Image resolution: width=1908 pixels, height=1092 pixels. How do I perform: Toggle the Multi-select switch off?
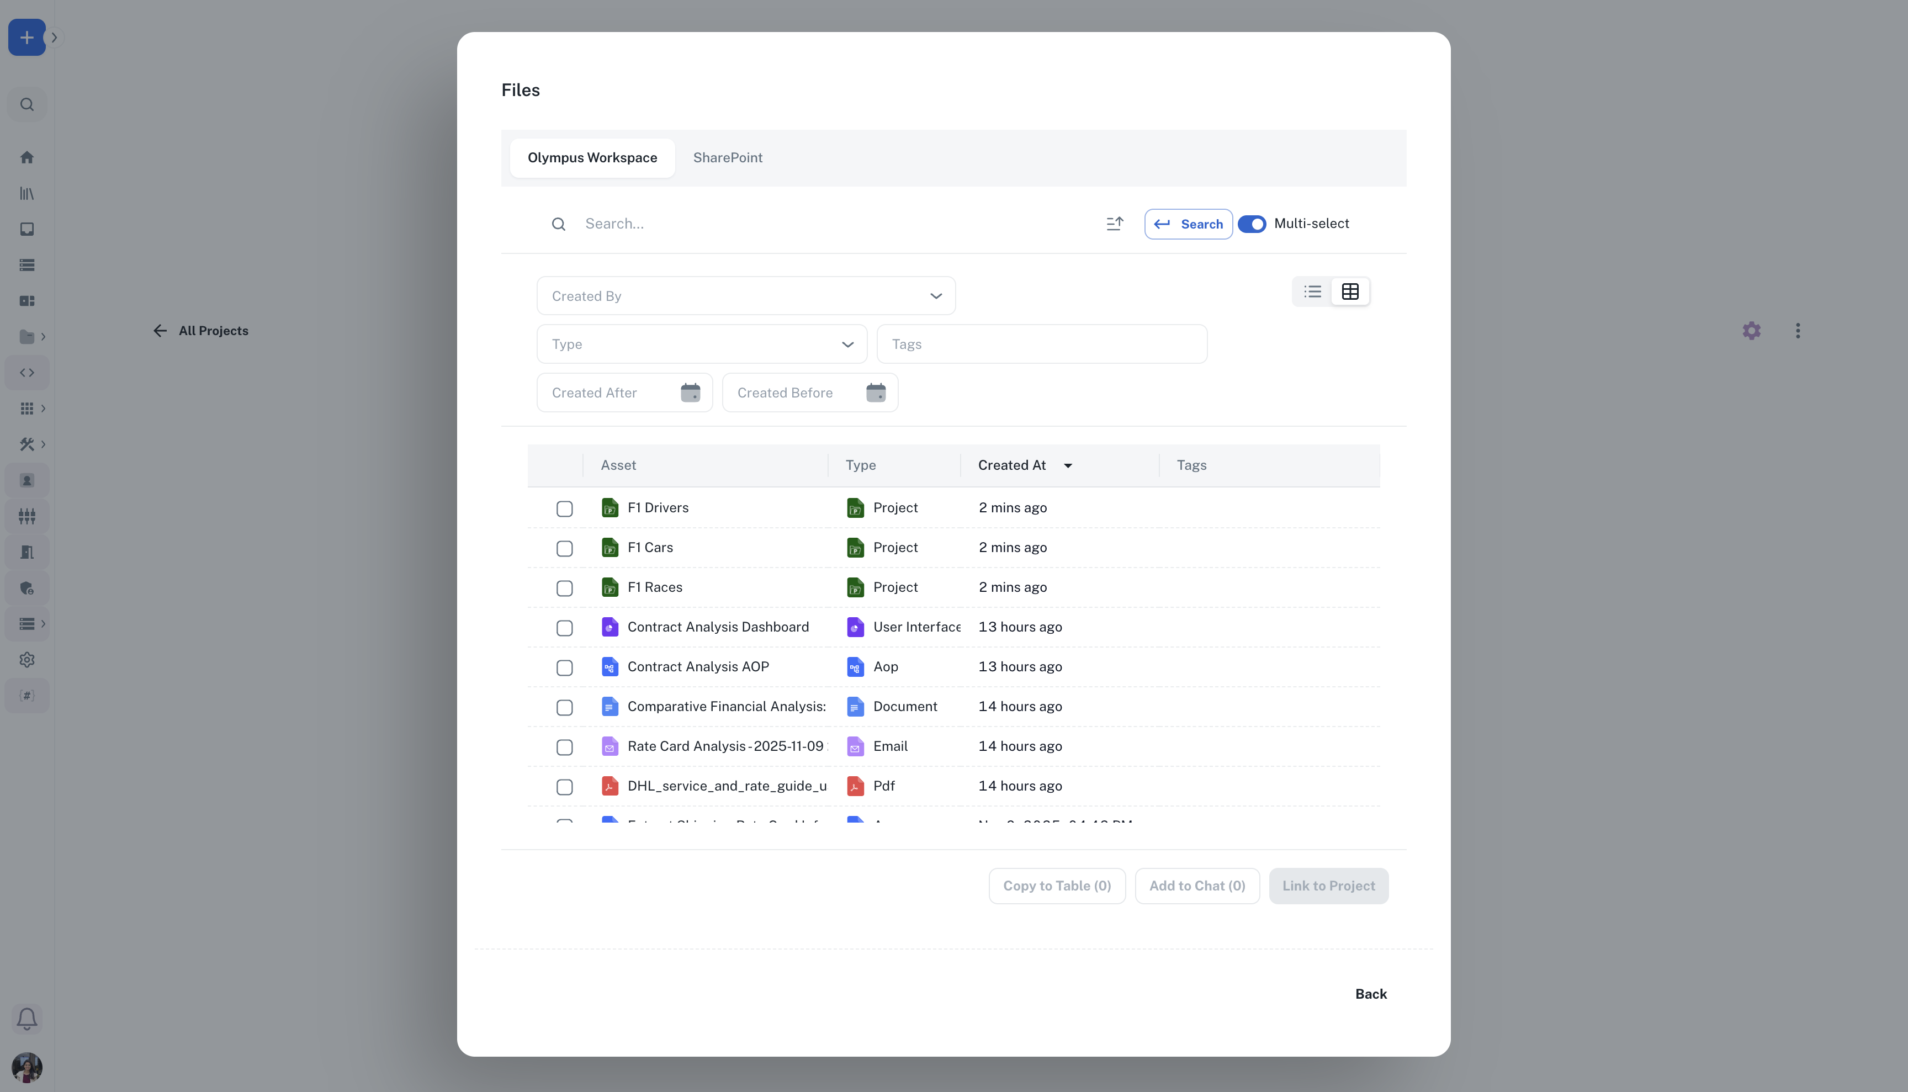[x=1252, y=224]
